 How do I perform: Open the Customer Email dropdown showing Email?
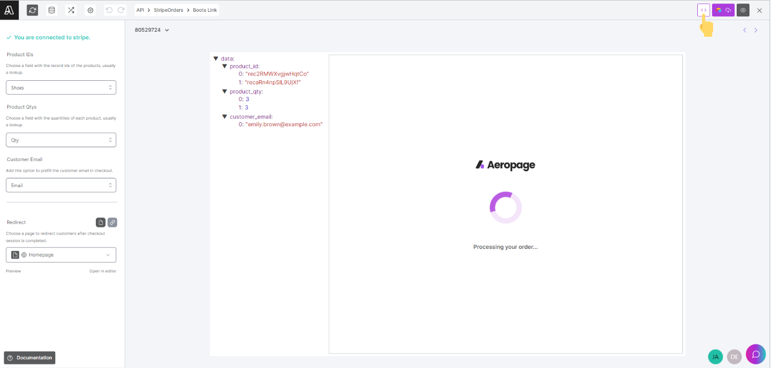point(61,185)
